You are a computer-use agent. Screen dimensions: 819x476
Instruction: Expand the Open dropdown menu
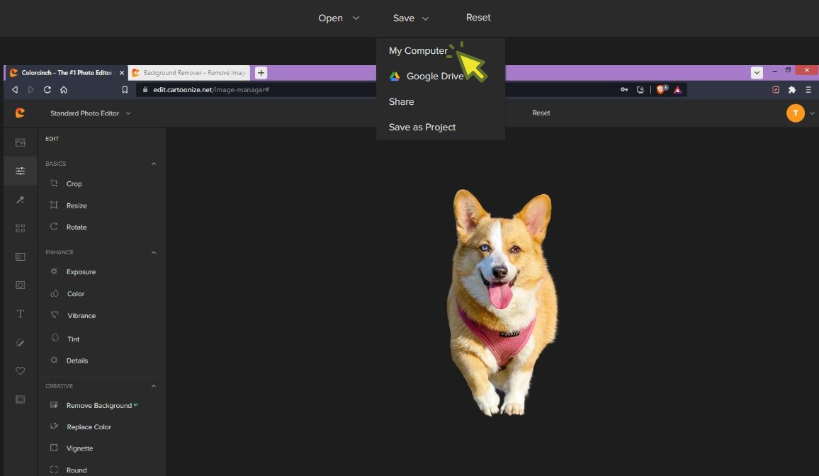coord(338,18)
